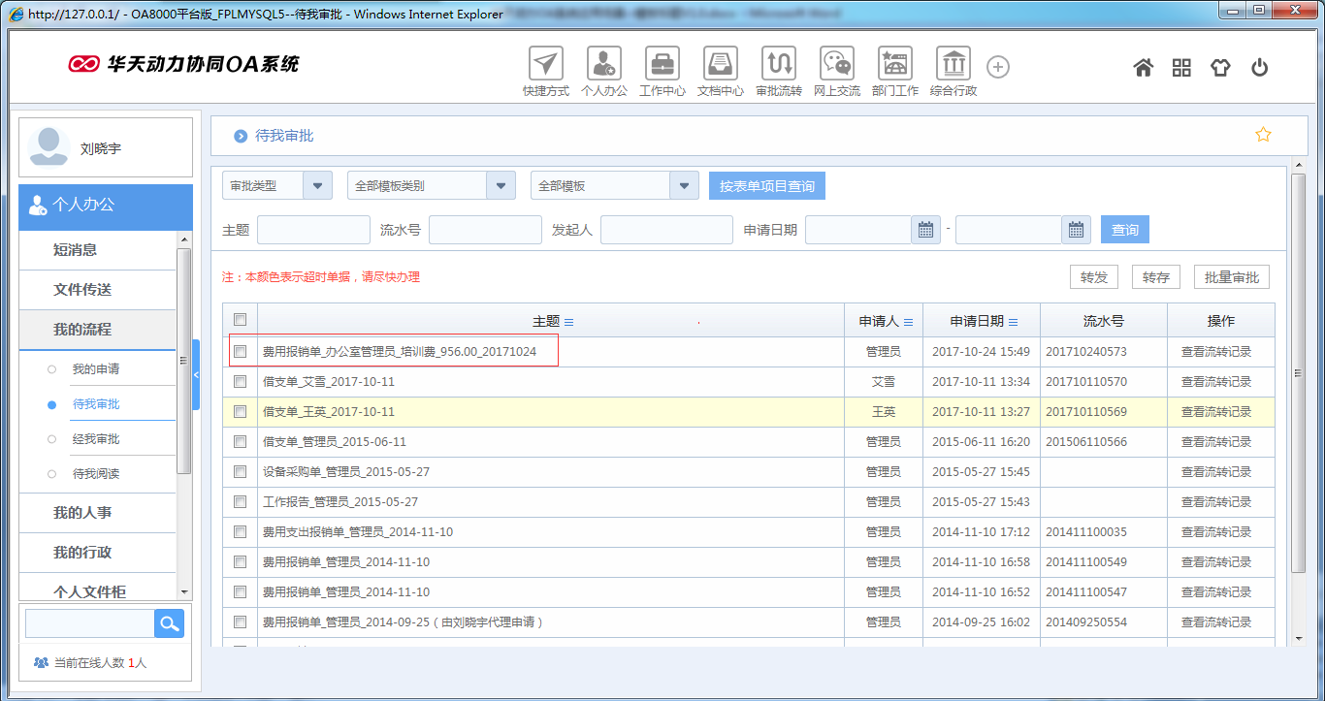Click the 审批流转 icon
Viewport: 1325px width, 701px height.
pyautogui.click(x=778, y=65)
